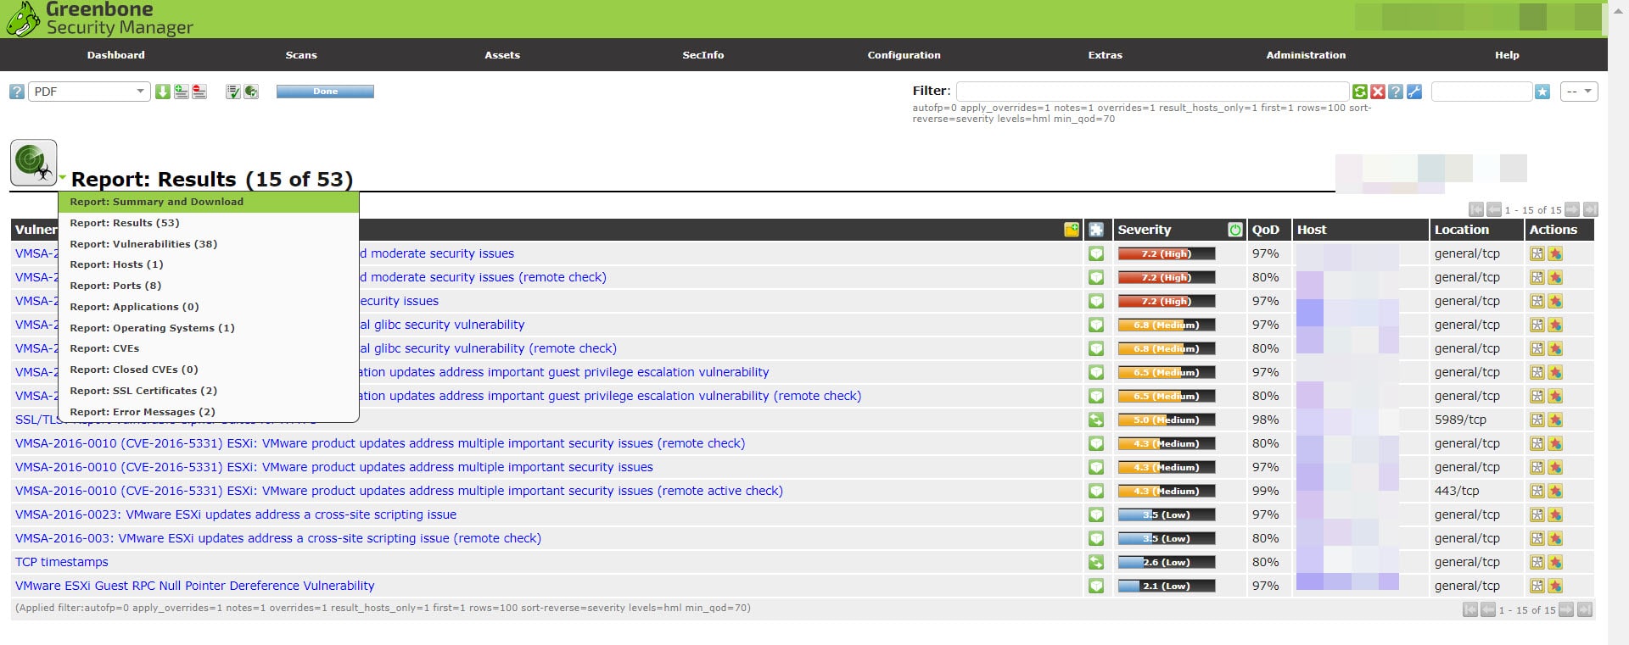Click the large radar biohazard report icon
The image size is (1629, 645).
34,163
